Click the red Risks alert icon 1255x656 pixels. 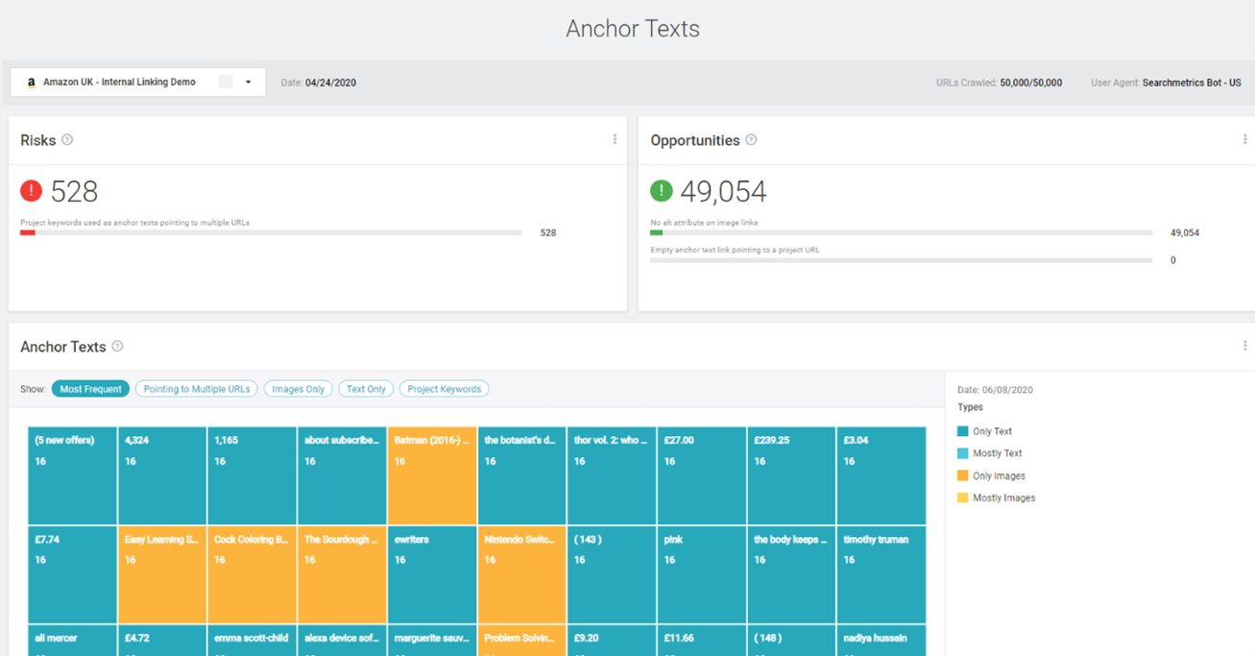(32, 190)
